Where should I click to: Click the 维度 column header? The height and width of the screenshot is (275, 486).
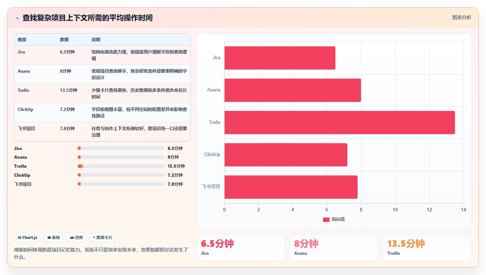pos(22,40)
